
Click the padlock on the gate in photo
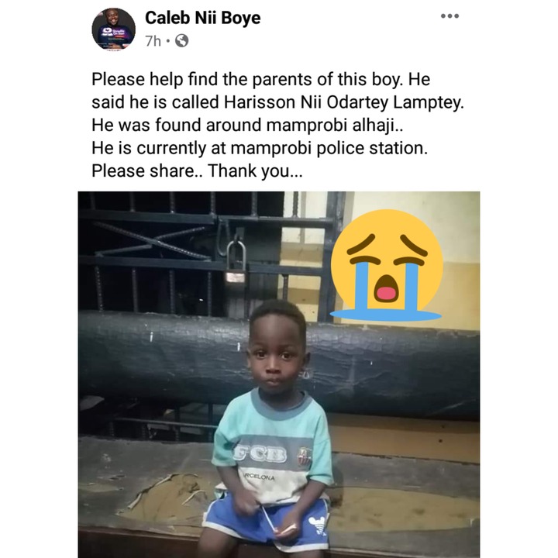point(236,262)
